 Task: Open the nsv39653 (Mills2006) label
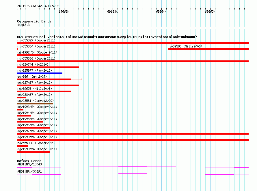pyautogui.click(x=35, y=89)
